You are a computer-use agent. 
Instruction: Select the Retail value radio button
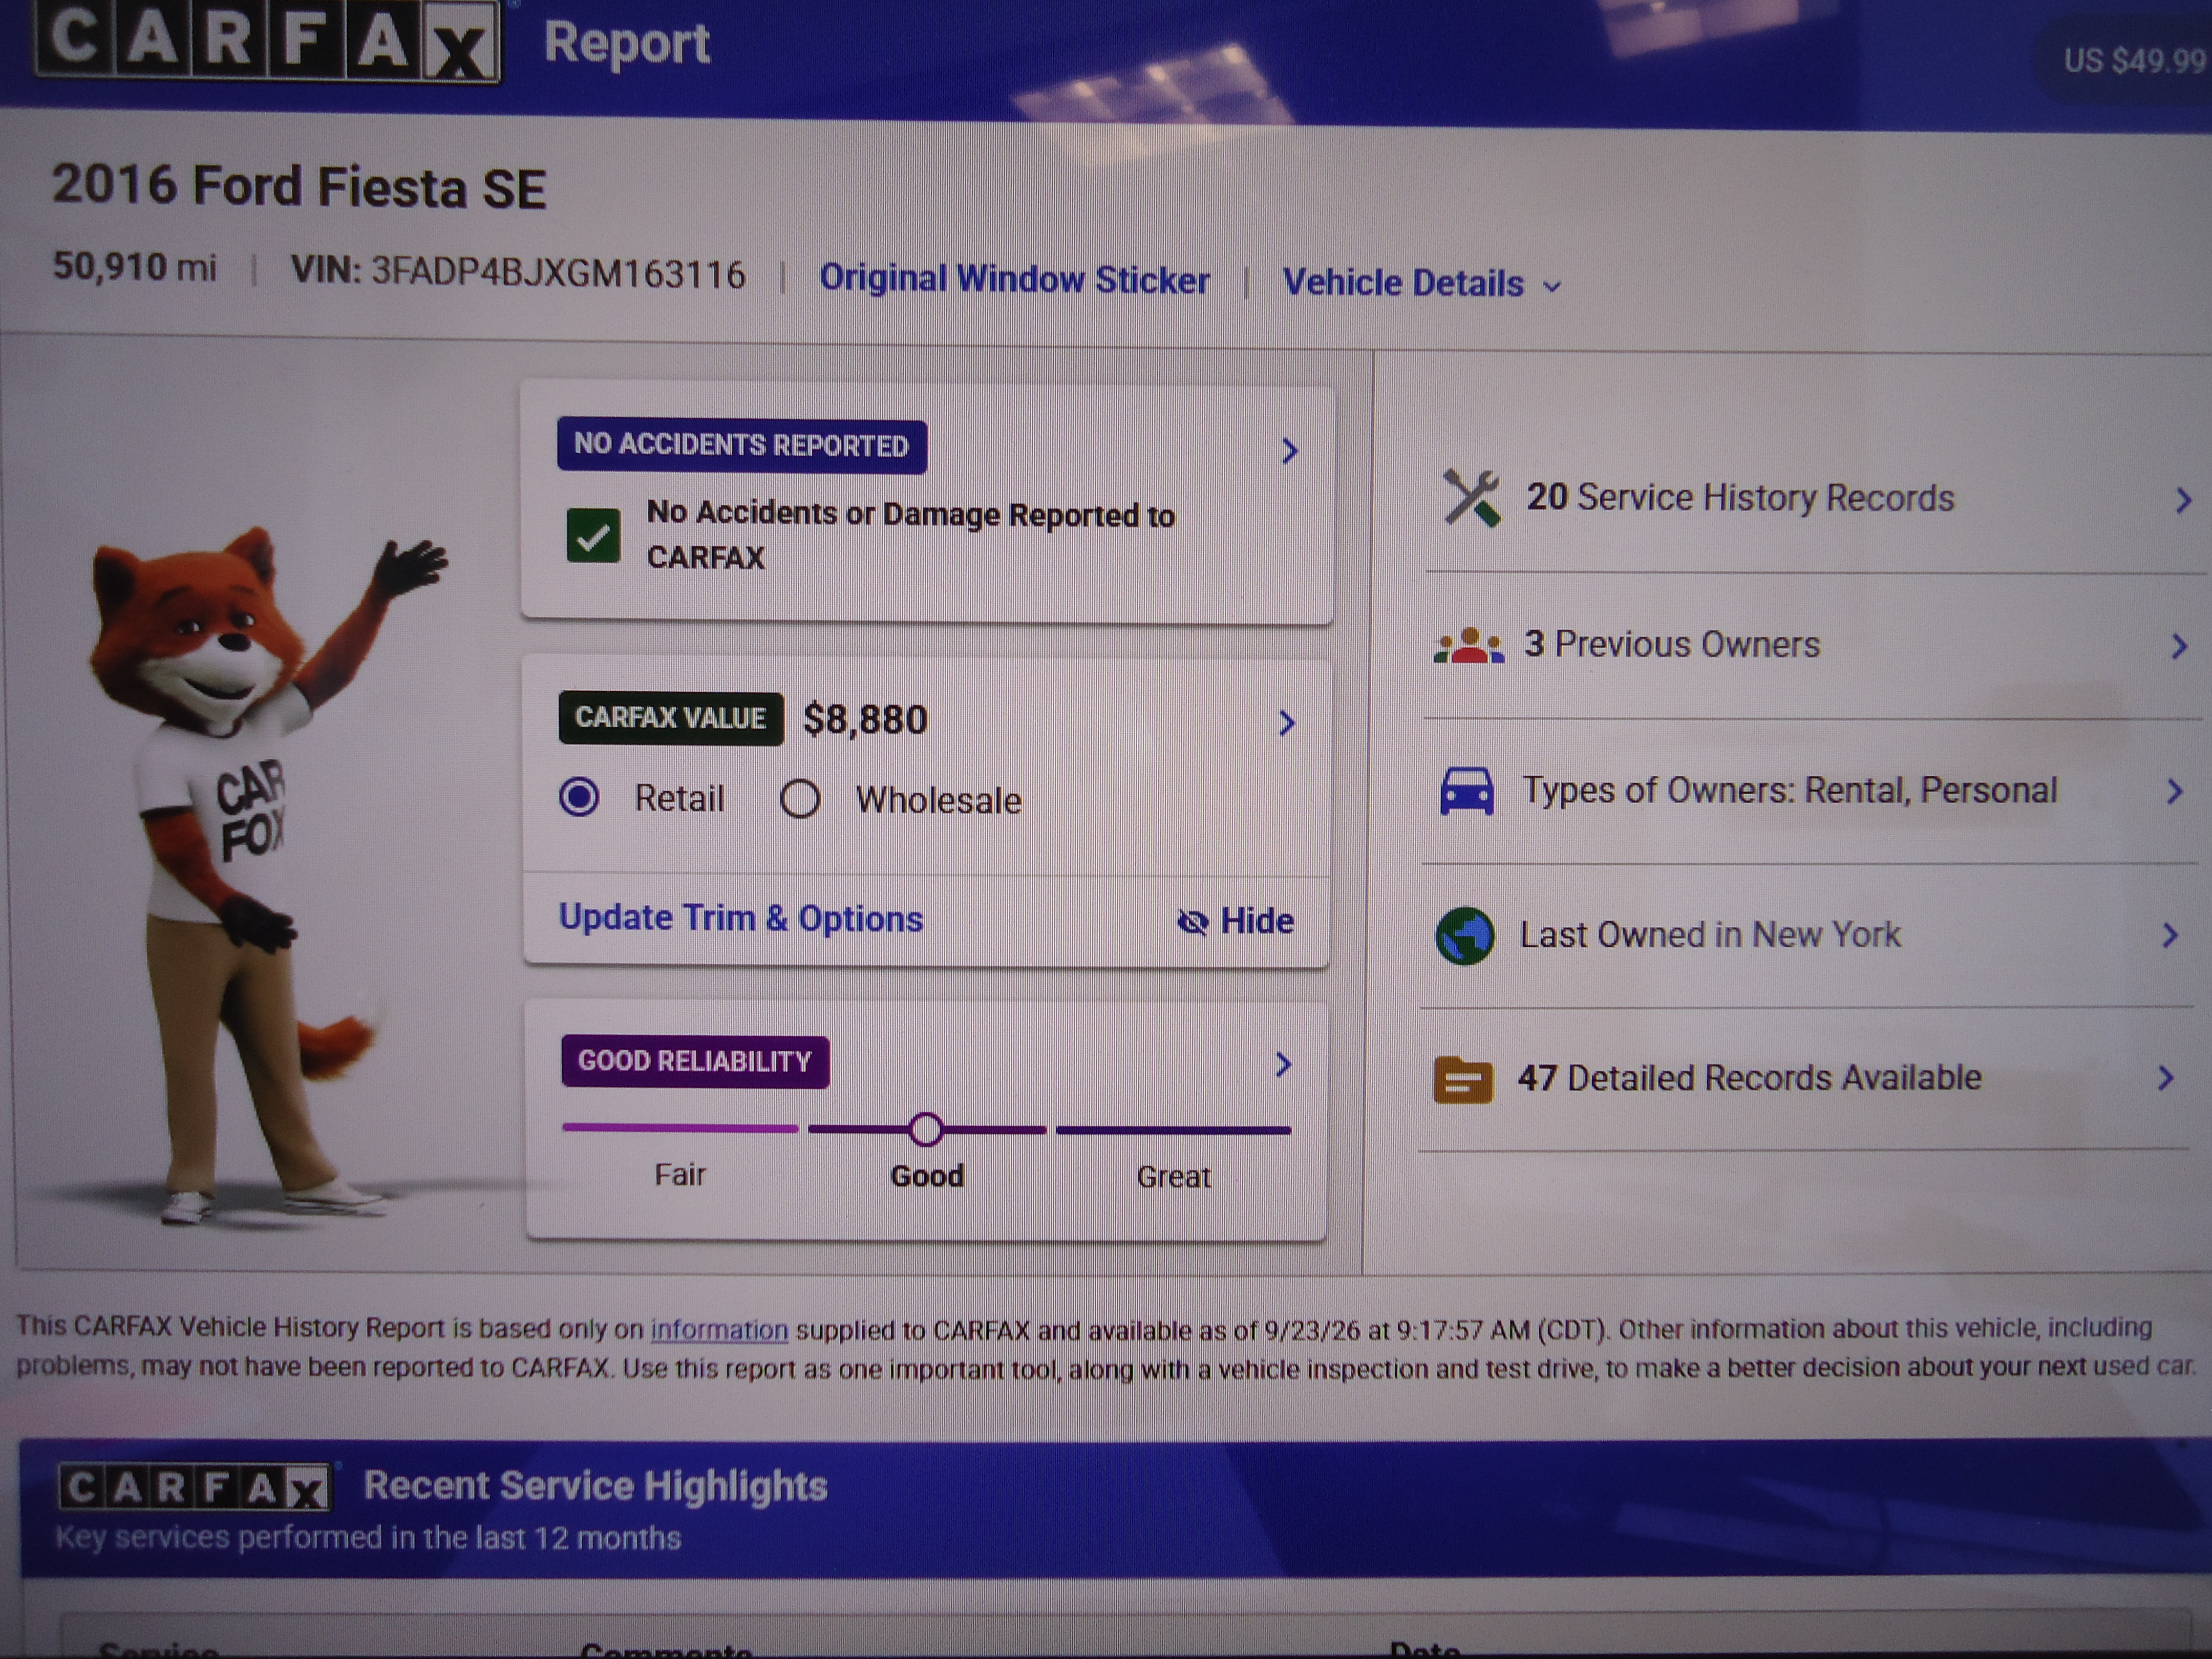(579, 797)
